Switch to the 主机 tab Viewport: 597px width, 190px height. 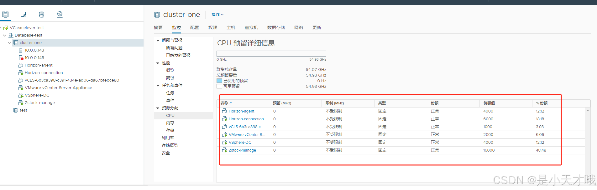(x=231, y=27)
